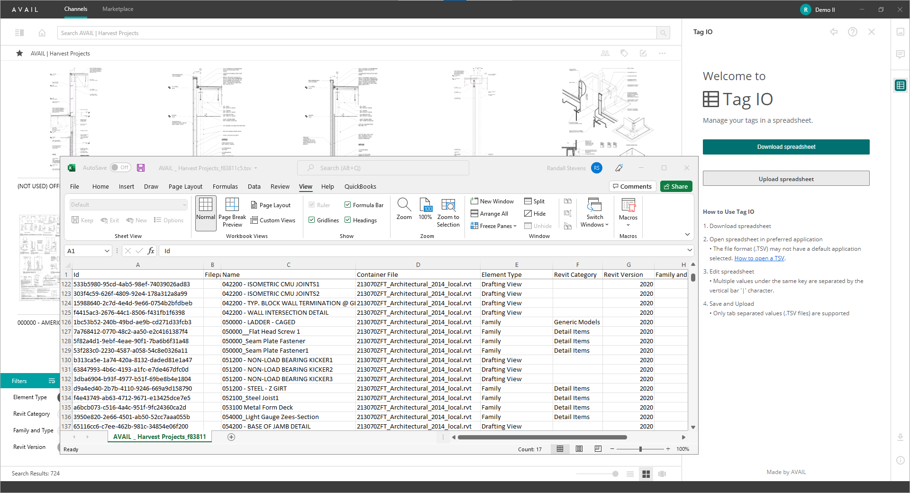Close the Tag IO panel
This screenshot has height=493, width=910.
(872, 32)
